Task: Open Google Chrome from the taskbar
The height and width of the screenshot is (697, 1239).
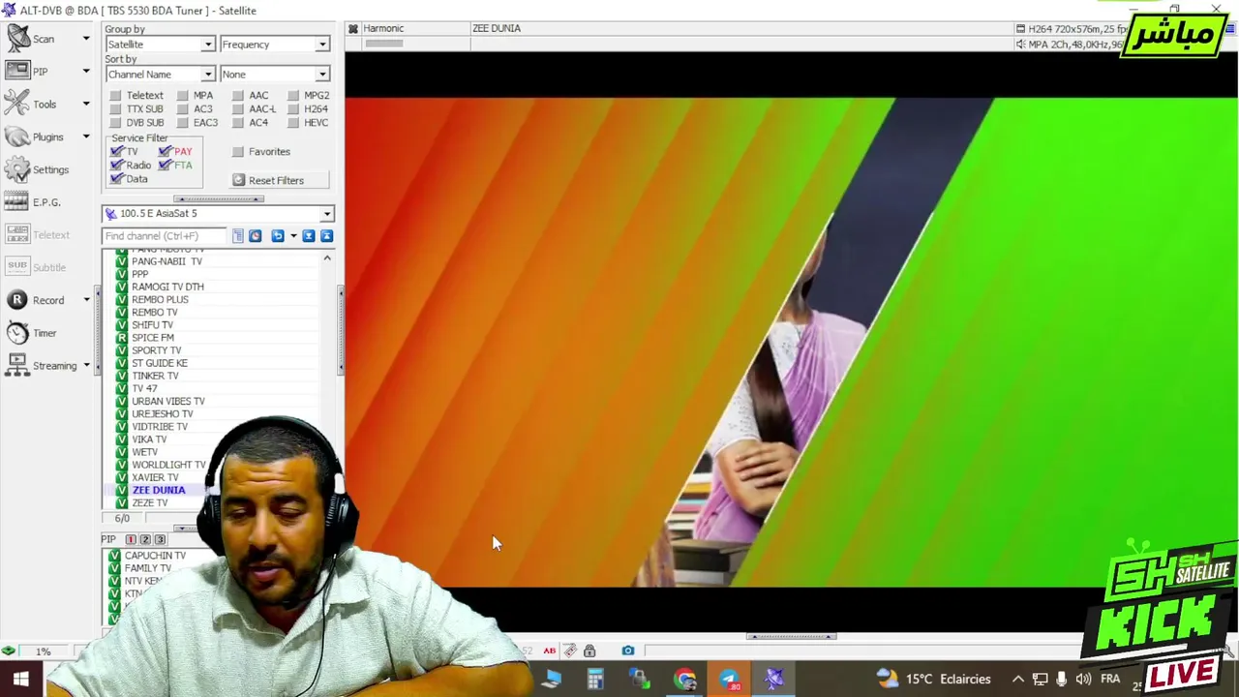Action: (685, 680)
